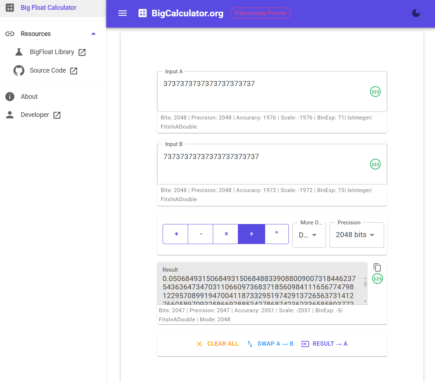Select the subtraction operator
This screenshot has width=435, height=382.
[201, 234]
